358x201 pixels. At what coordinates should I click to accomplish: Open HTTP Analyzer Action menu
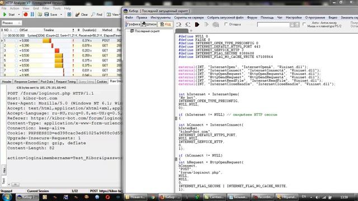[15, 8]
